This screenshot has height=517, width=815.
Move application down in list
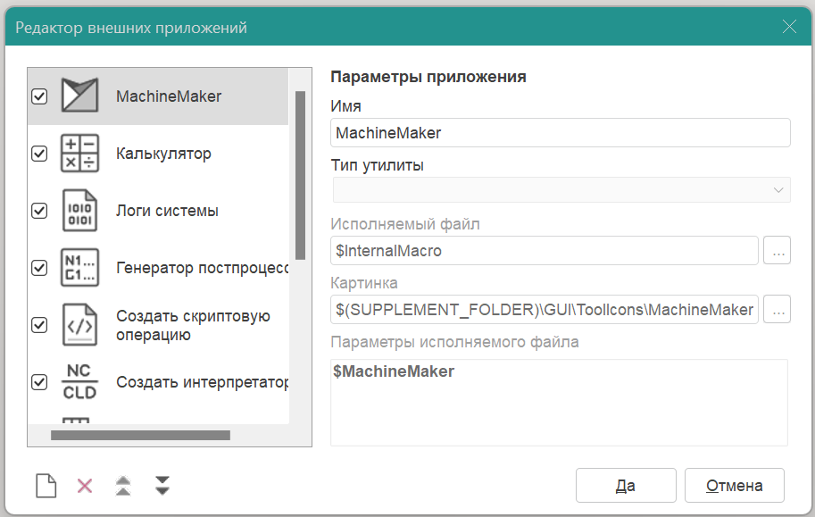click(162, 486)
